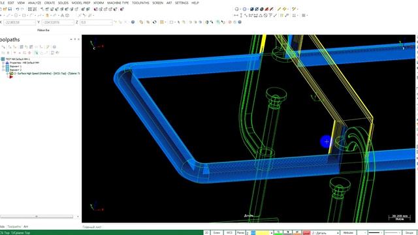Click the Gview button in status bar
This screenshot has height=235, width=418.
click(x=216, y=232)
